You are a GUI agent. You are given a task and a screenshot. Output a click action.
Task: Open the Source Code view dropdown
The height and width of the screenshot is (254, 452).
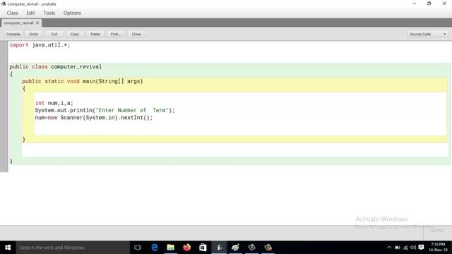tap(428, 34)
